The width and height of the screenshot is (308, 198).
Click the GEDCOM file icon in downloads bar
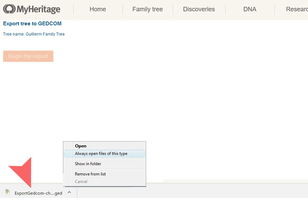7,192
